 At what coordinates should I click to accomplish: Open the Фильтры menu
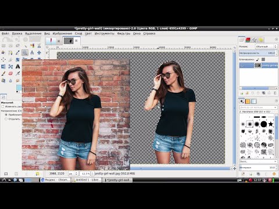(124, 34)
